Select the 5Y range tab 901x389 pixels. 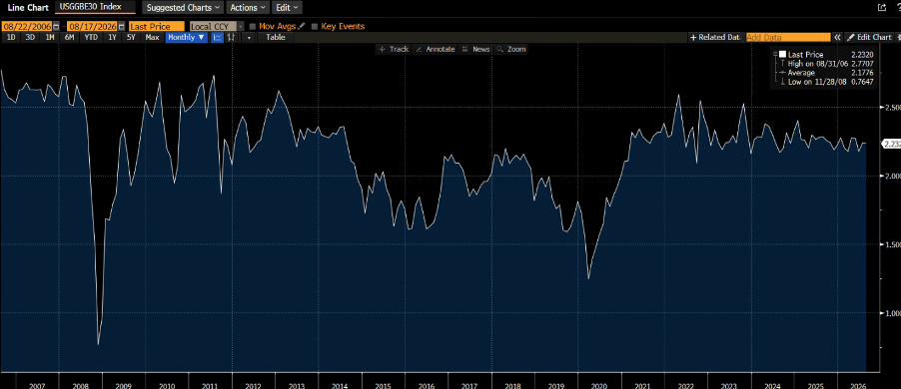(132, 37)
